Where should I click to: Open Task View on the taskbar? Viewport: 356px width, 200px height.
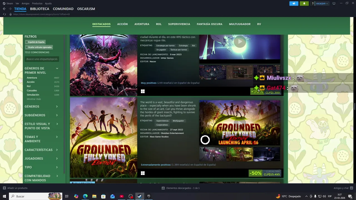[67, 196]
